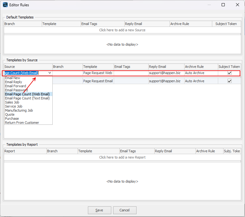This screenshot has width=245, height=217.
Task: Collapse the Source dropdown arrow
Action: coord(50,73)
